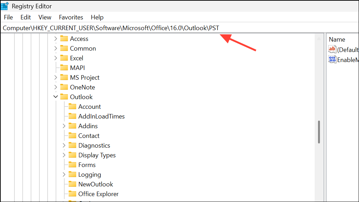
Task: Click the Registry Editor title bar icon
Action: pos(5,6)
